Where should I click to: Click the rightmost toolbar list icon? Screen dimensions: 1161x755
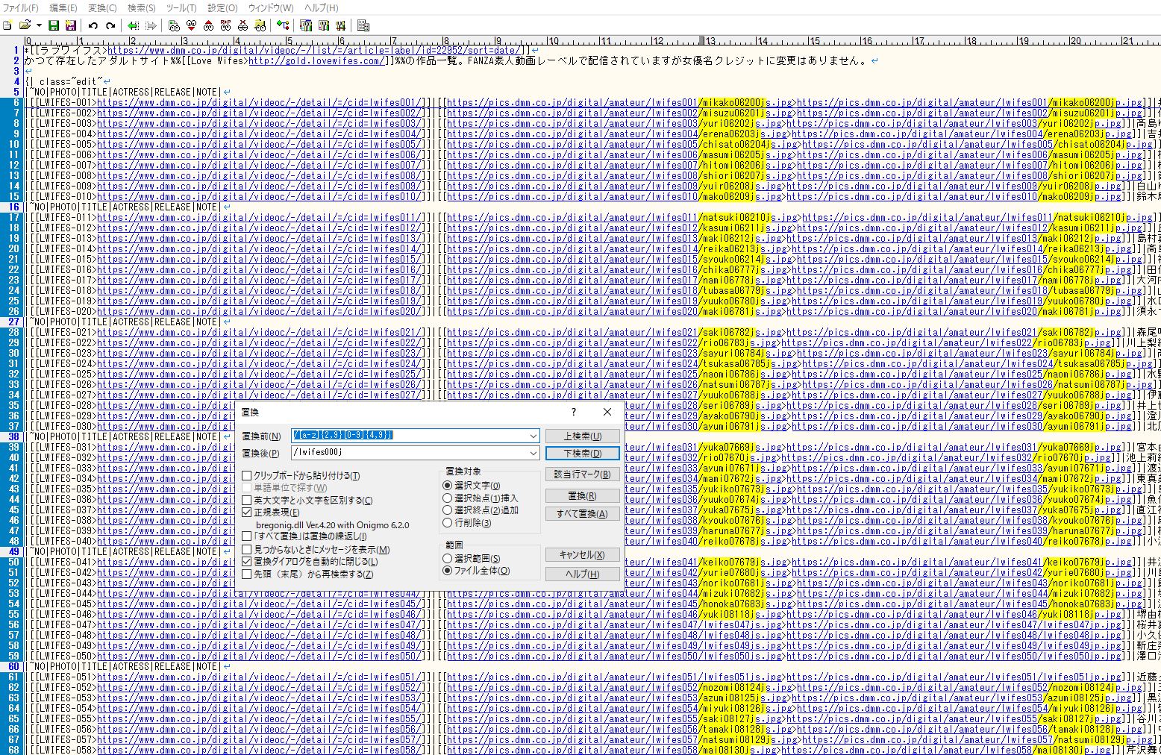(363, 25)
